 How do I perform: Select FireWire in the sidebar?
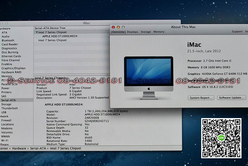[7, 64]
